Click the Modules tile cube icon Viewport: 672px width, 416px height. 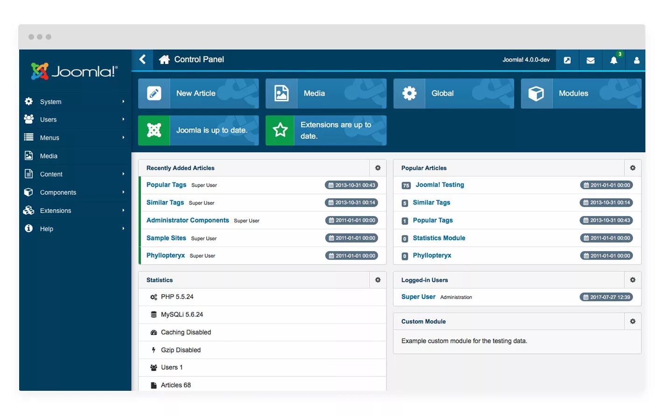(536, 93)
